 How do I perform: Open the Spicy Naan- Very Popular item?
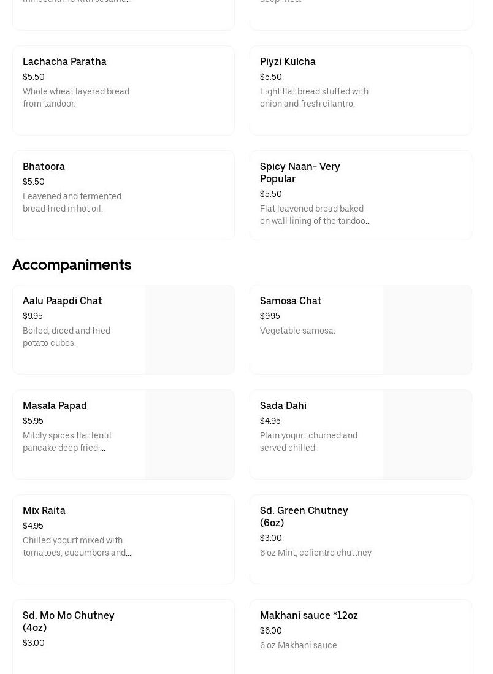[300, 172]
